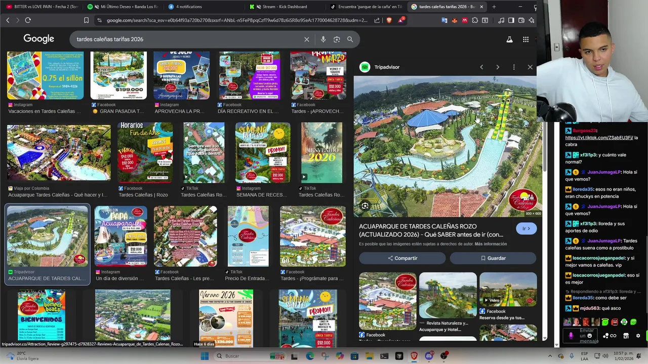648x364 pixels.
Task: Open the TikTok link in chat
Action: tap(599, 138)
